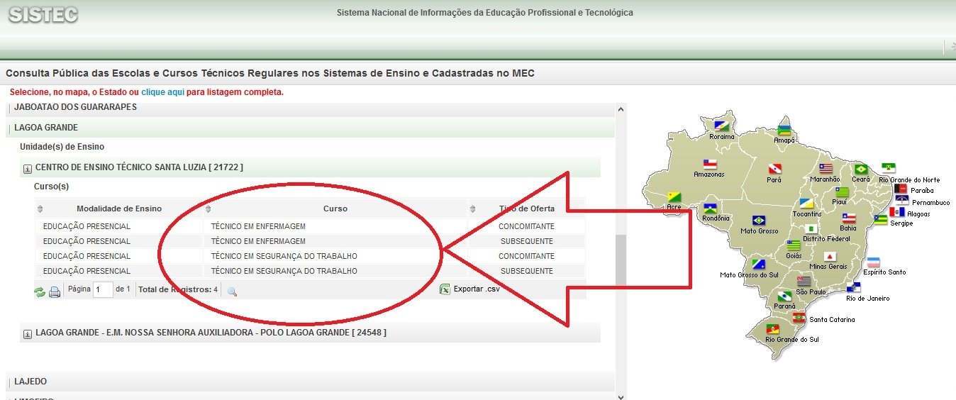This screenshot has width=956, height=400.
Task: Choose the Mato Grosso flag on map
Action: [x=759, y=221]
